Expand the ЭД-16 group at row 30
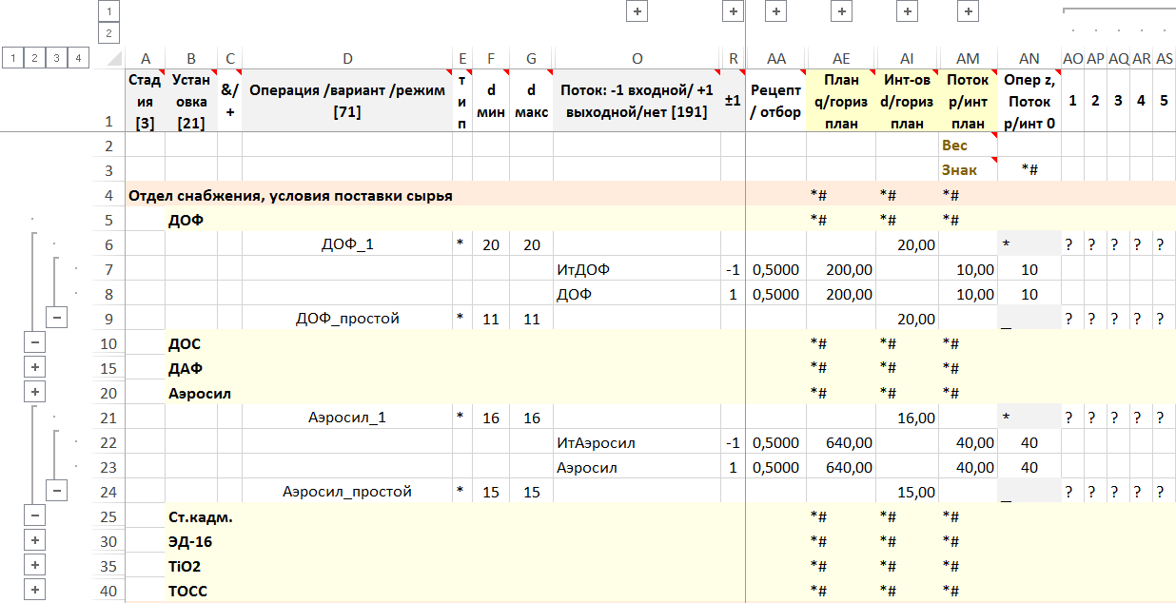This screenshot has height=603, width=1176. [34, 541]
